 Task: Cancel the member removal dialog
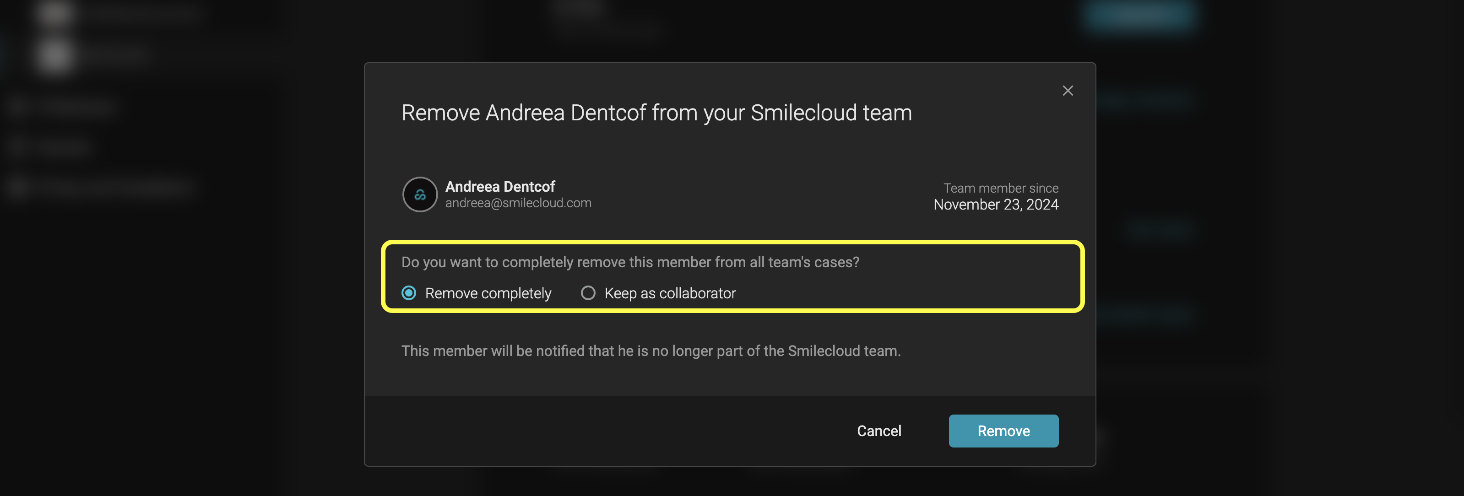tap(878, 431)
